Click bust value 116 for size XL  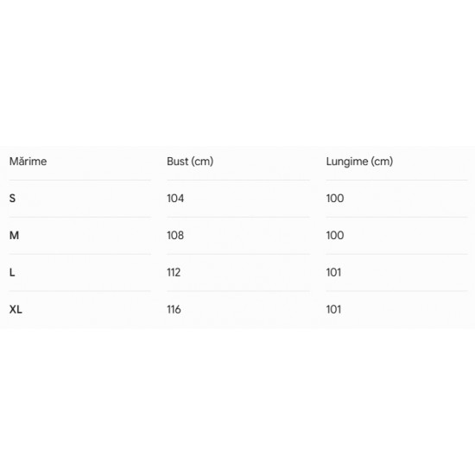click(x=174, y=309)
